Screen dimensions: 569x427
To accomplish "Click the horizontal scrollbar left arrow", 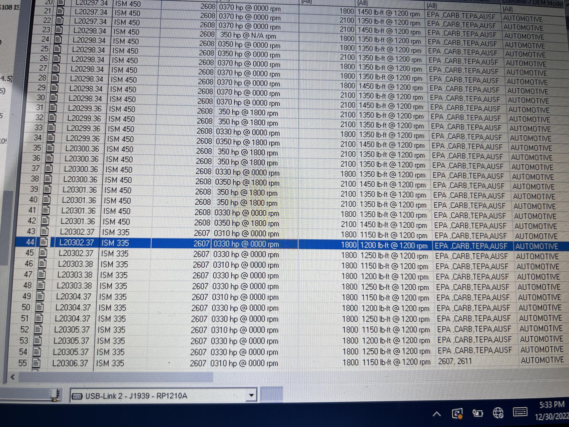I will 13,377.
